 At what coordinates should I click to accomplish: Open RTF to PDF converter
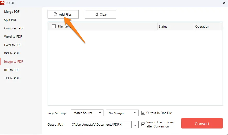pos(12,70)
